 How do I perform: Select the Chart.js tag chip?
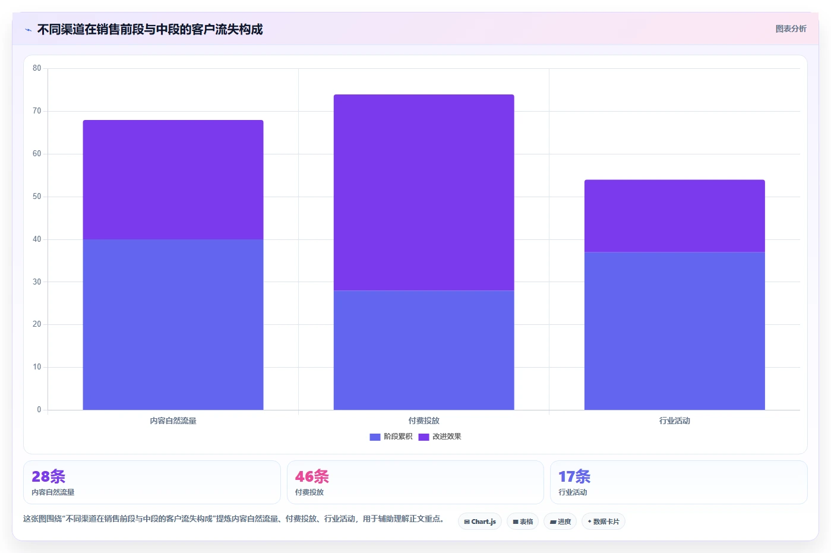tap(480, 522)
